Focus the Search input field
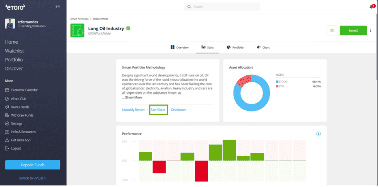 222,7
